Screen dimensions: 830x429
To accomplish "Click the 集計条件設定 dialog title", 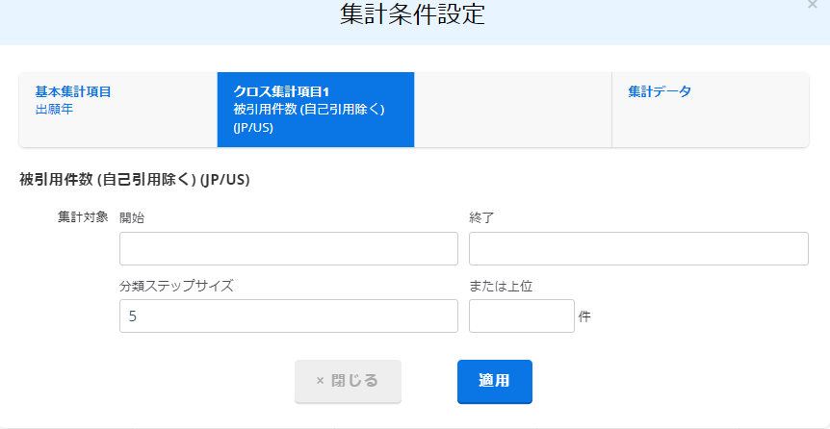I will click(x=412, y=14).
